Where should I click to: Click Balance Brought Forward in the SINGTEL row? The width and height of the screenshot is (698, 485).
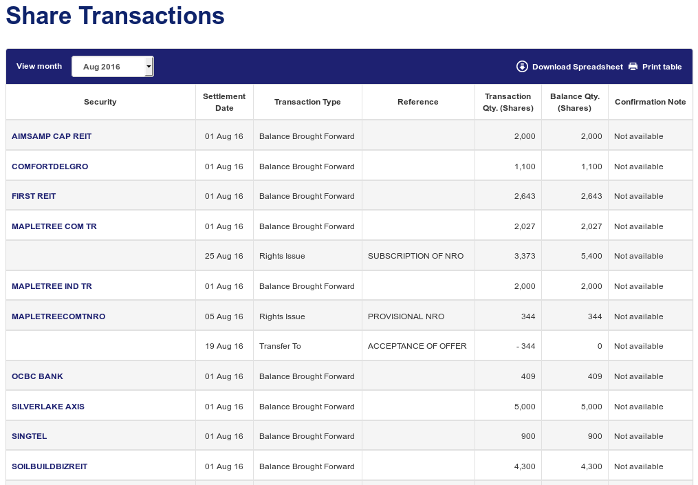click(x=307, y=436)
